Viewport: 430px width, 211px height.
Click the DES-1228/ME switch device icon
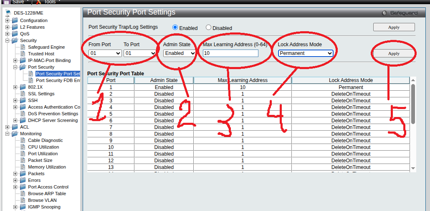click(8, 13)
